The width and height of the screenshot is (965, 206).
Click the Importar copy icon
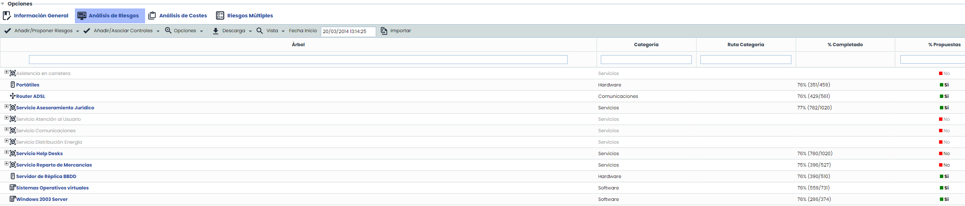pos(384,31)
